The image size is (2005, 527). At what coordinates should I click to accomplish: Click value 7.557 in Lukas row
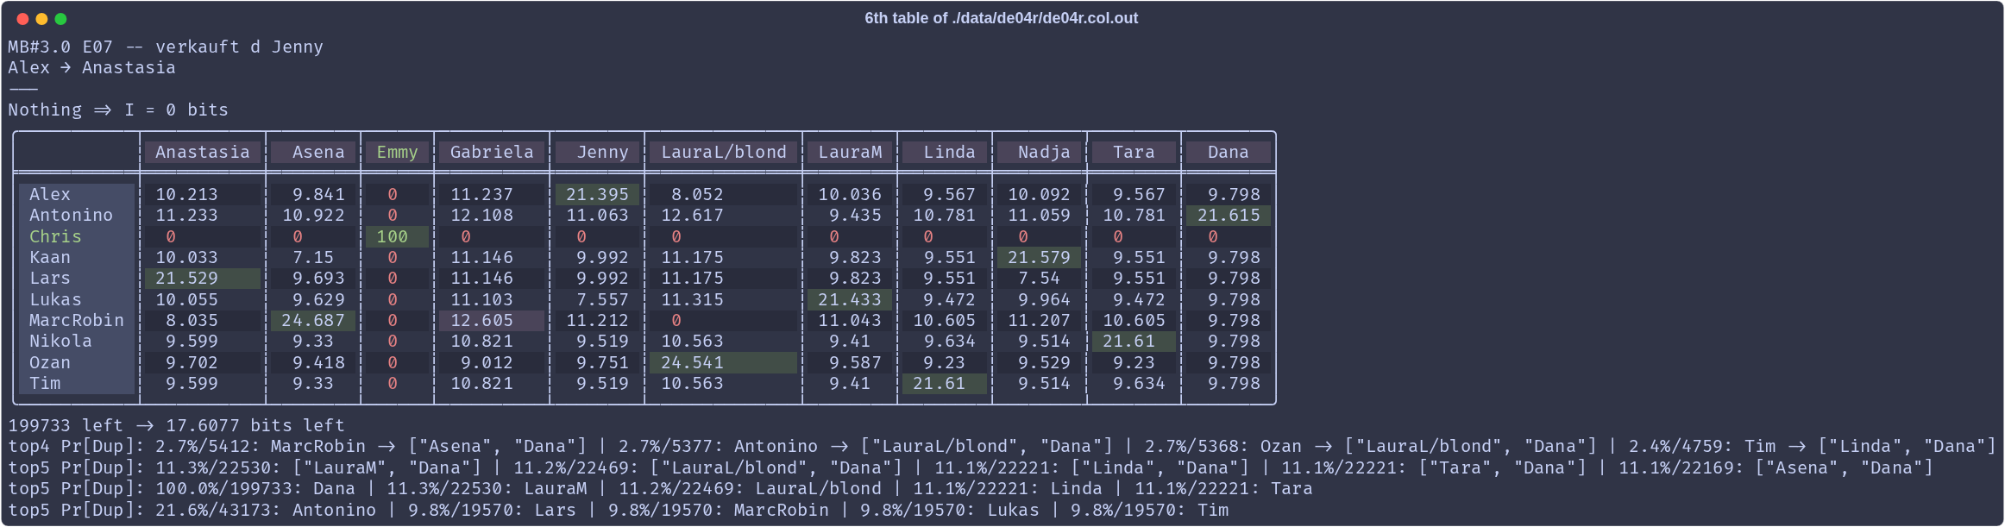point(602,300)
